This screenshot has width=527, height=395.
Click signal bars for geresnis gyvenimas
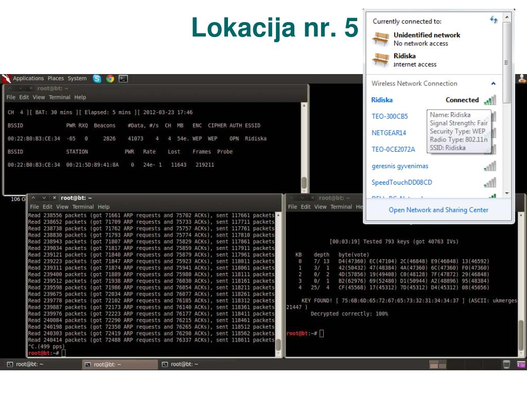point(490,166)
